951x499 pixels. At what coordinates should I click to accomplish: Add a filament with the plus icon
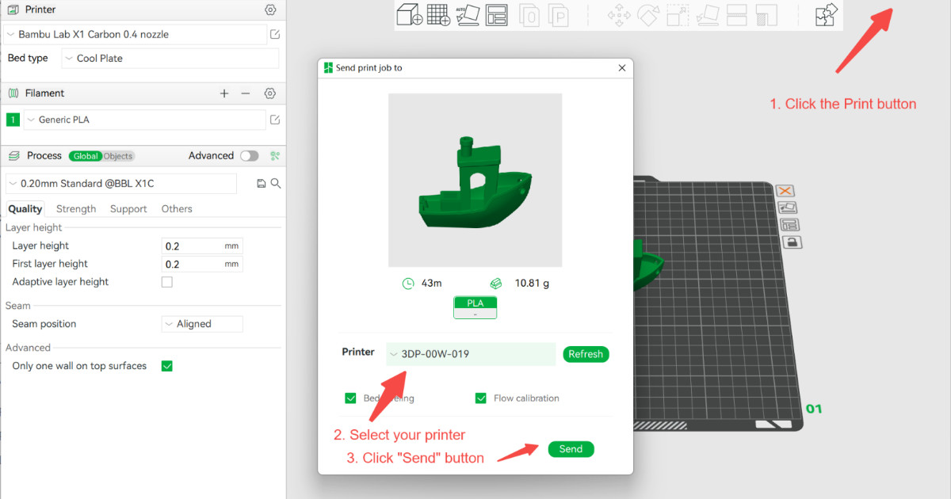[224, 93]
